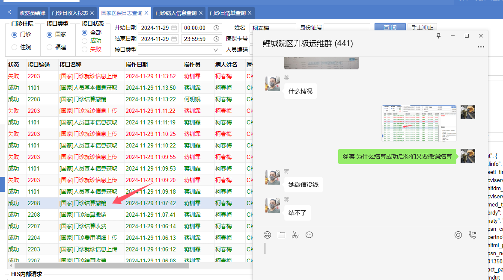Start voice call with phone icon
503x280 pixels.
[x=472, y=235]
